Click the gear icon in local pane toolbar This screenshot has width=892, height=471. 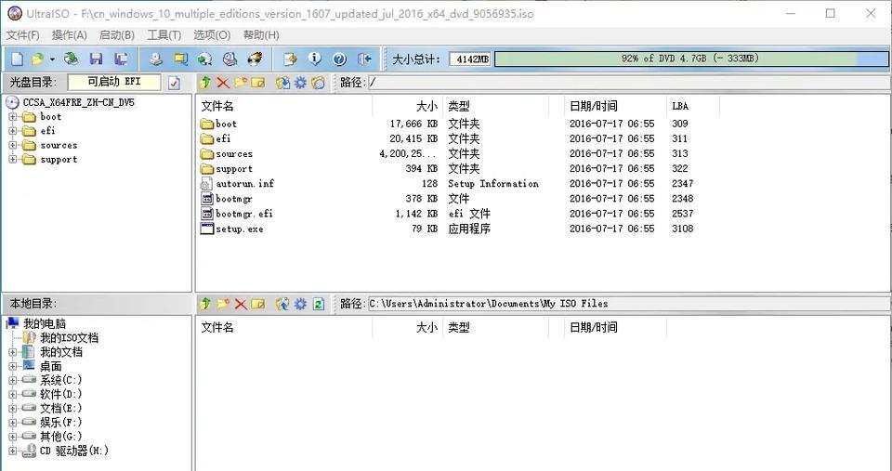(300, 304)
